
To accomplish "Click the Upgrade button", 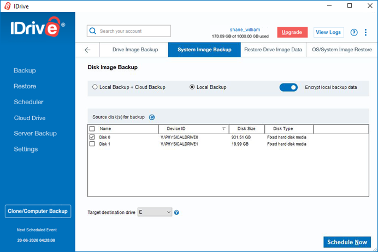I will [x=292, y=32].
